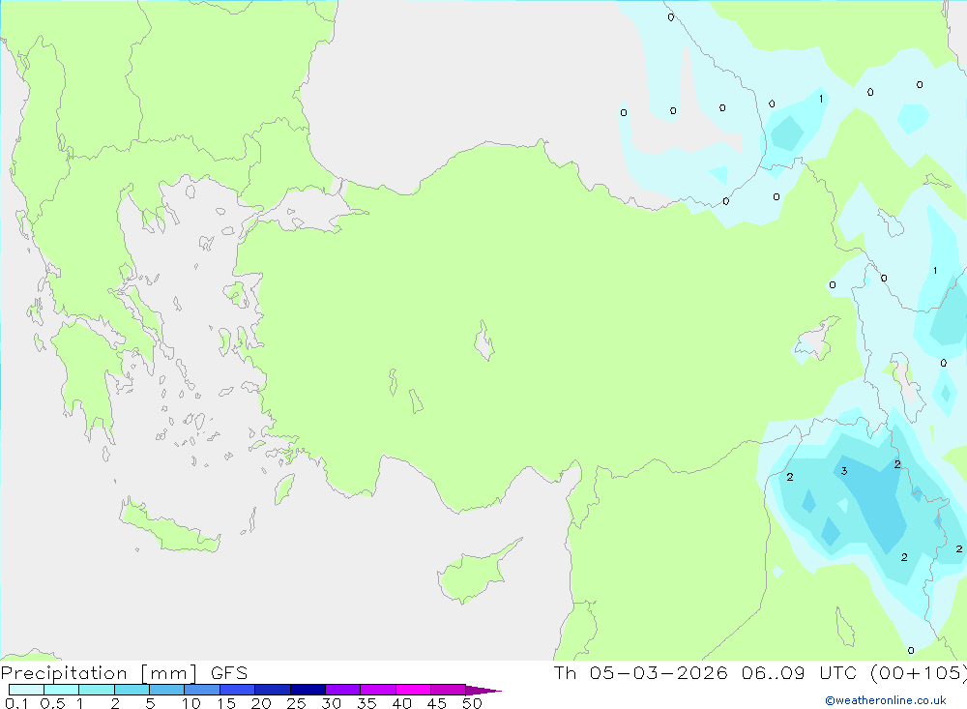Pick the 15–20 mm royal blue swatch

click(238, 690)
